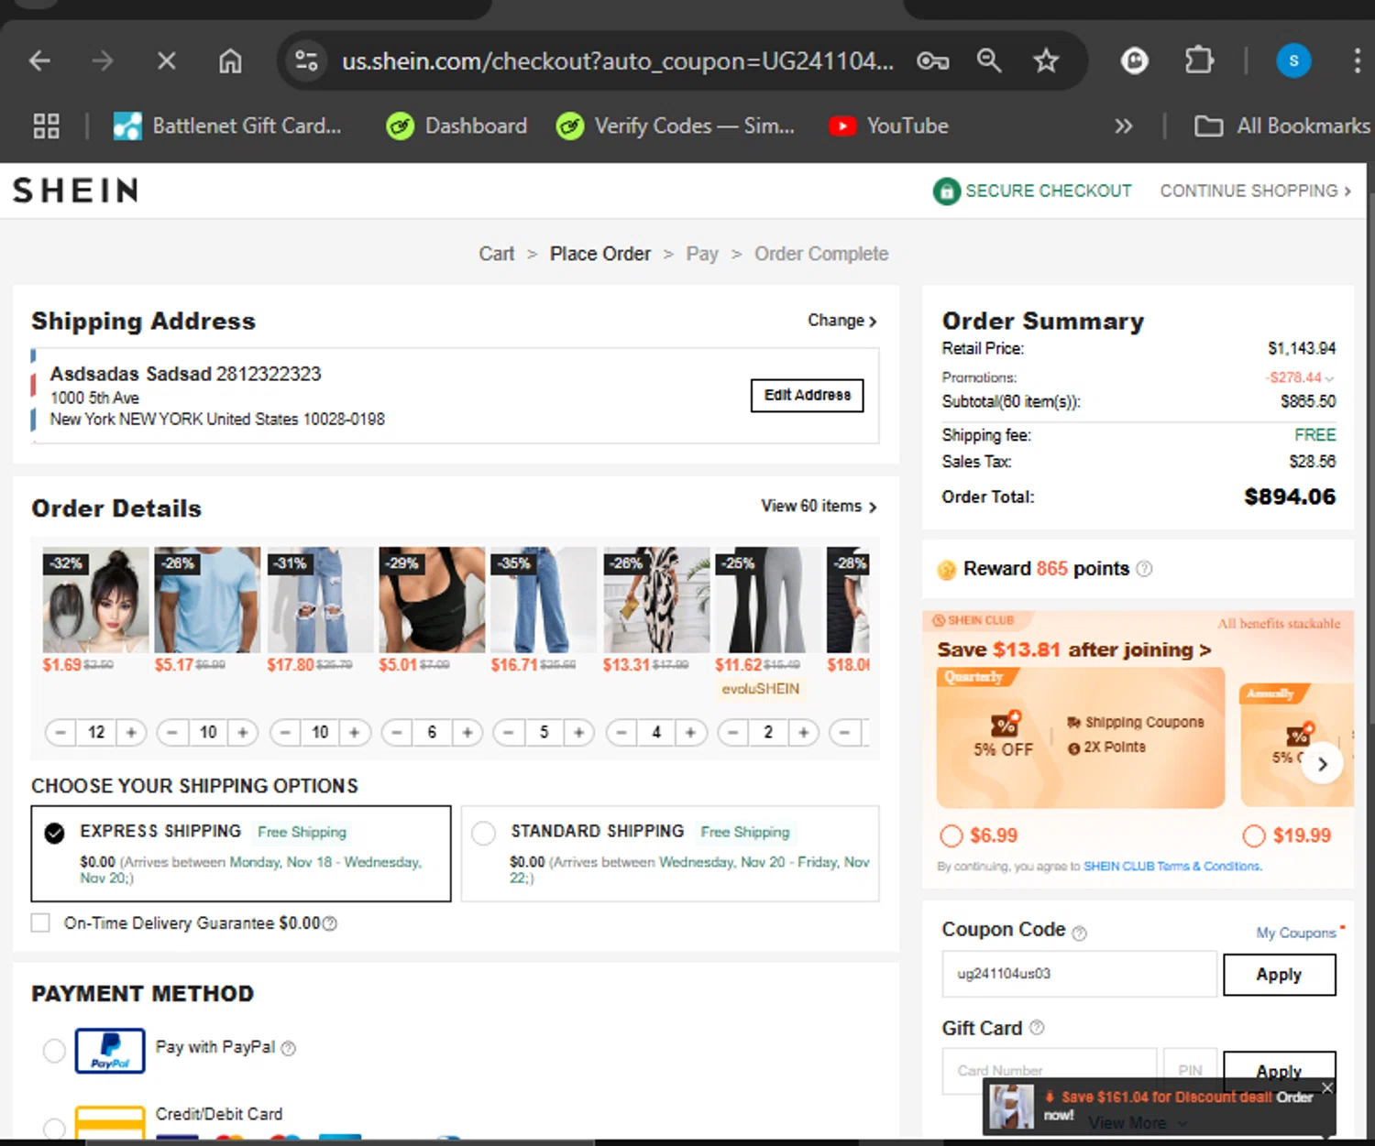This screenshot has height=1146, width=1375.
Task: Click the Edit Address button
Action: 807,395
